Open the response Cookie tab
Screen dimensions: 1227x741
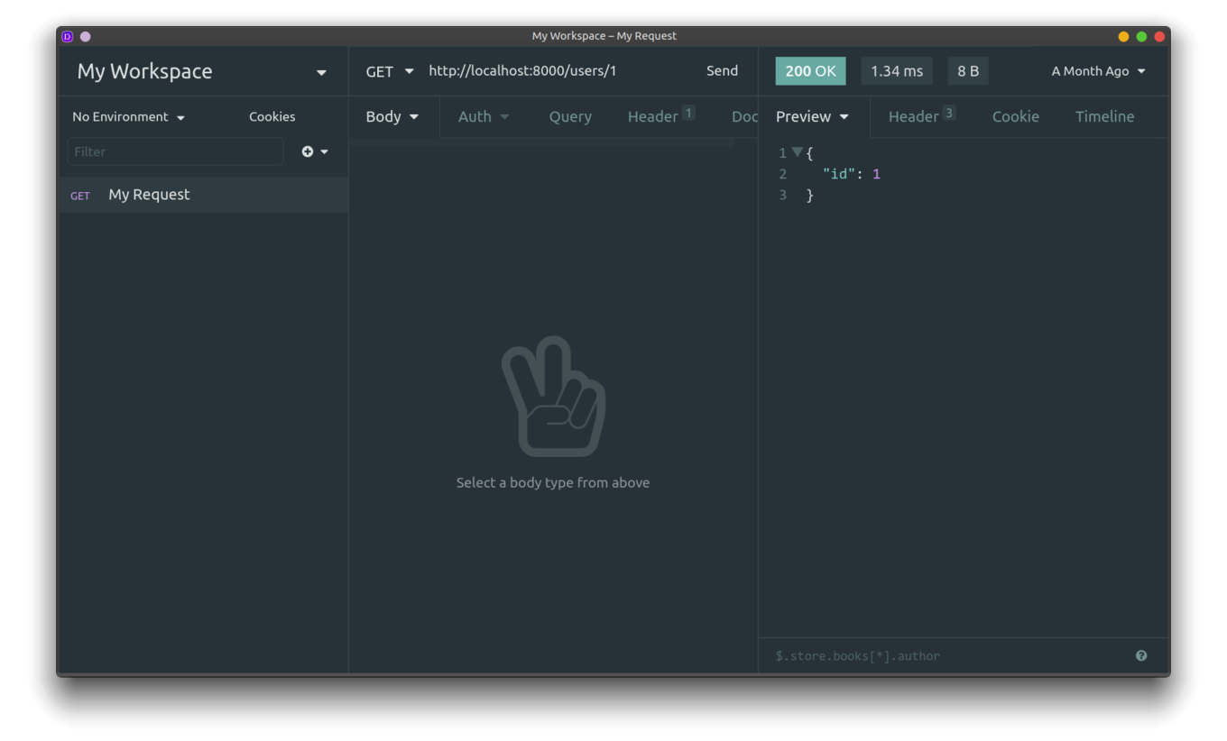point(1015,116)
